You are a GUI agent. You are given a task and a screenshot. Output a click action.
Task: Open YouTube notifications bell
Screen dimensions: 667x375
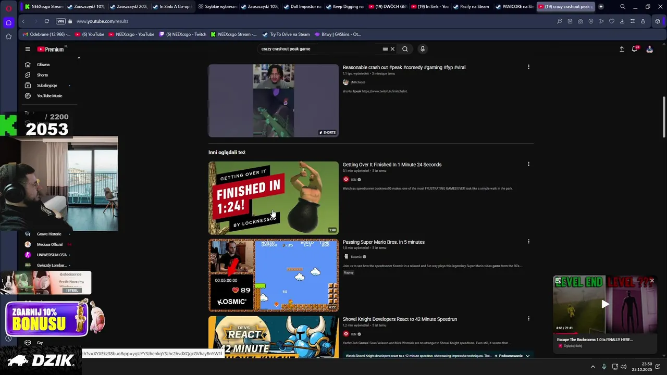[635, 49]
